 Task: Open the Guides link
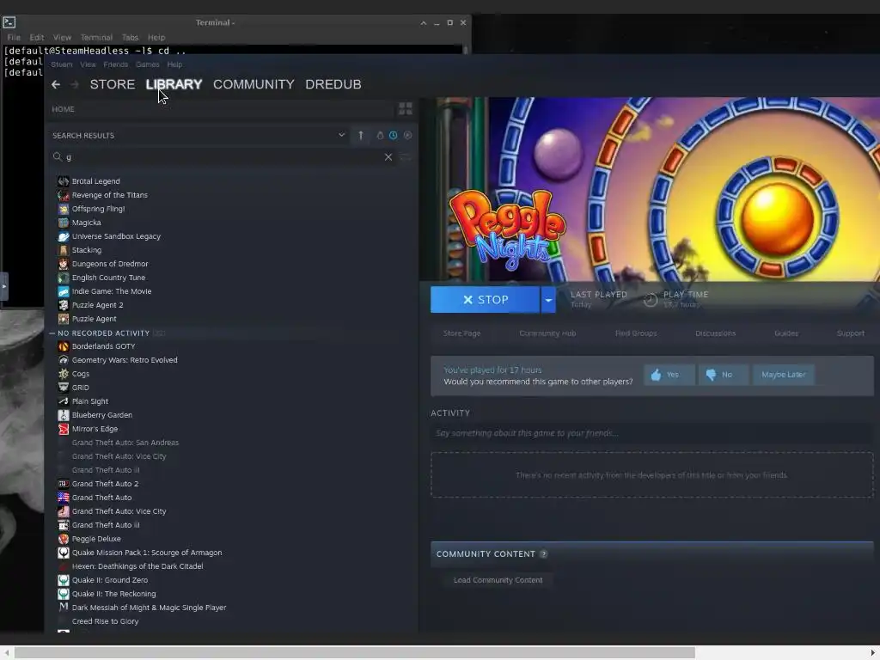(x=786, y=333)
